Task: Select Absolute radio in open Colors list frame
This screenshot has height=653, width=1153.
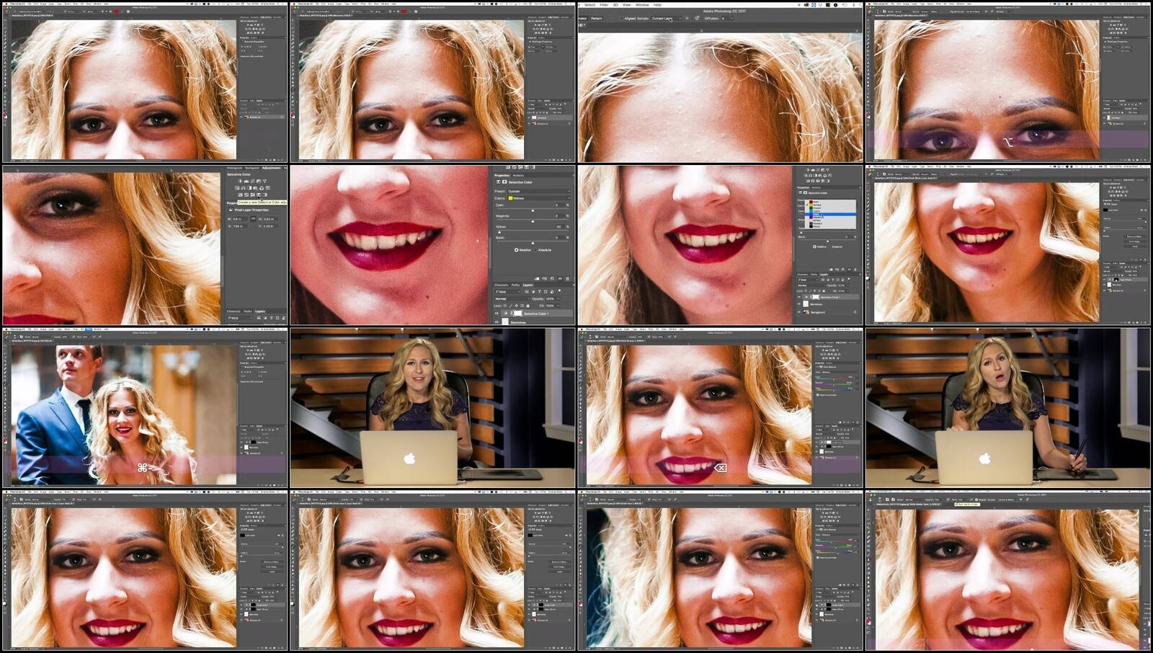Action: tap(829, 246)
